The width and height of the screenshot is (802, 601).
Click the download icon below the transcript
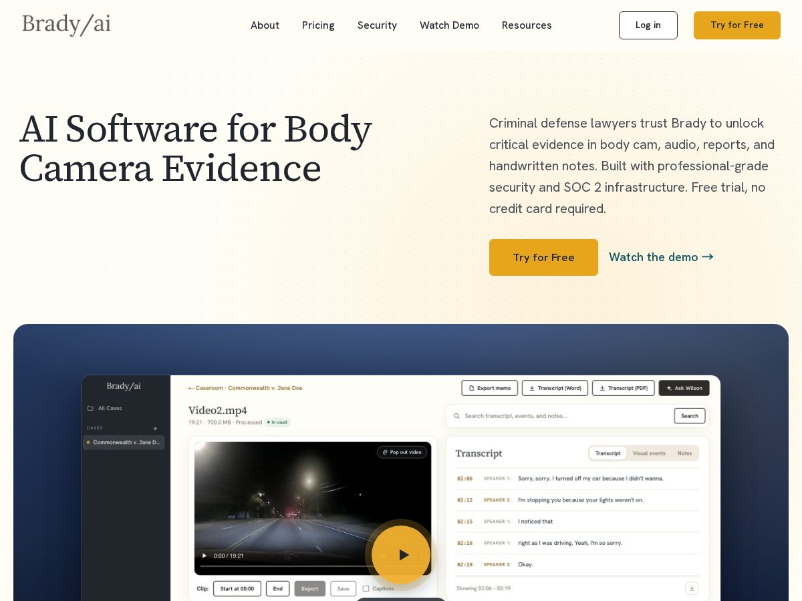pyautogui.click(x=692, y=588)
